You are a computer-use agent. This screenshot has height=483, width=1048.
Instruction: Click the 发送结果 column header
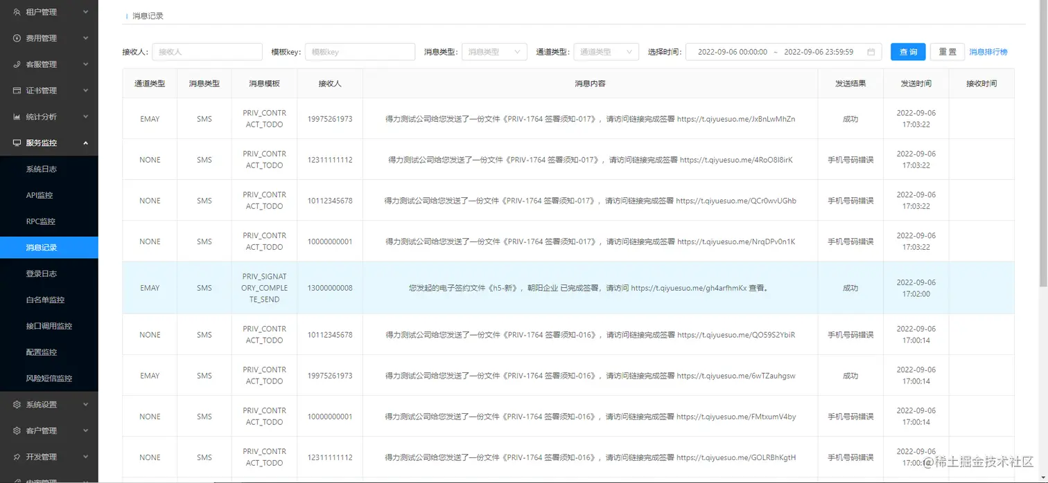tap(850, 84)
